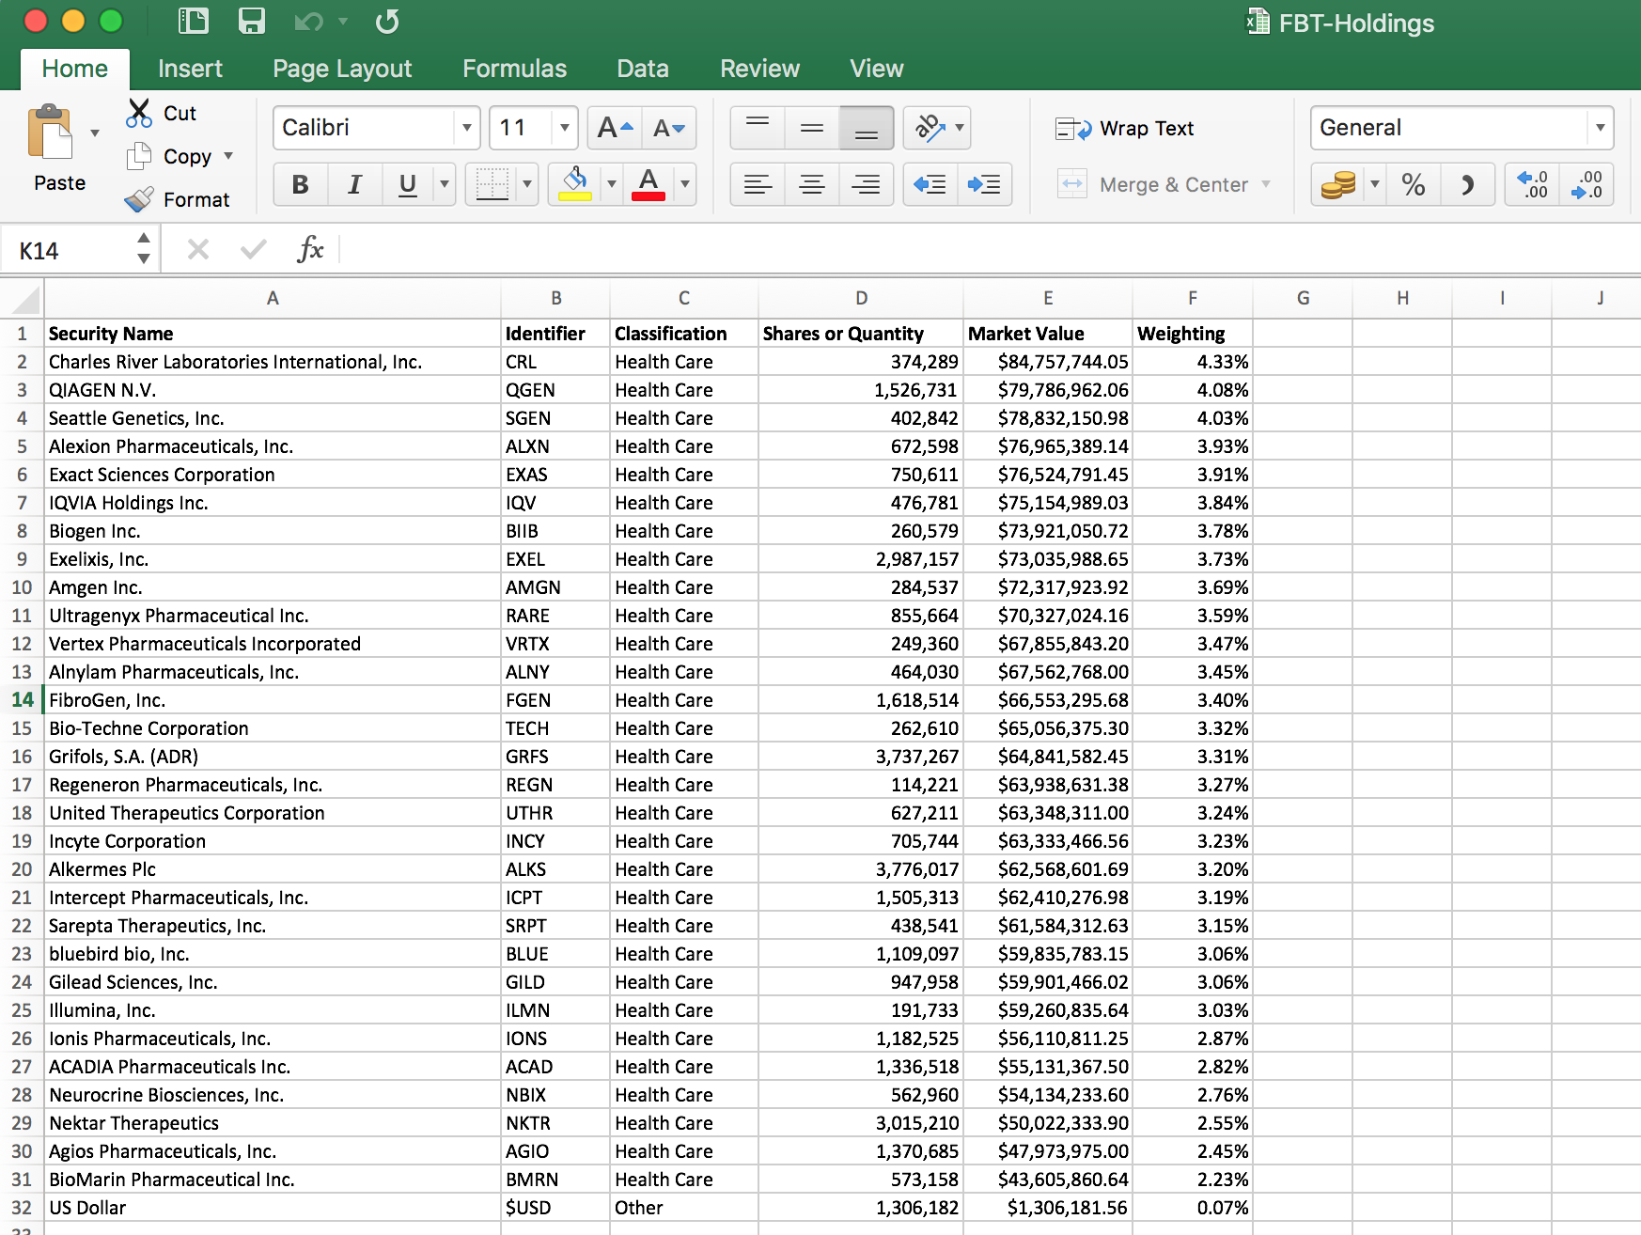Open the font name dropdown arrow
The height and width of the screenshot is (1235, 1641).
point(466,128)
